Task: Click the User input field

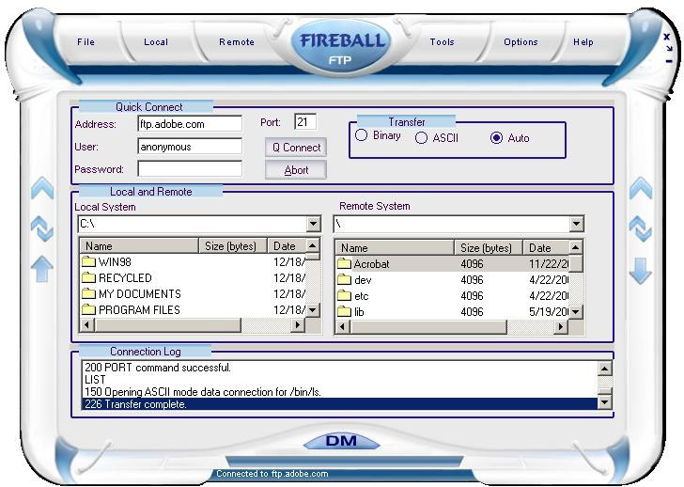Action: [190, 147]
